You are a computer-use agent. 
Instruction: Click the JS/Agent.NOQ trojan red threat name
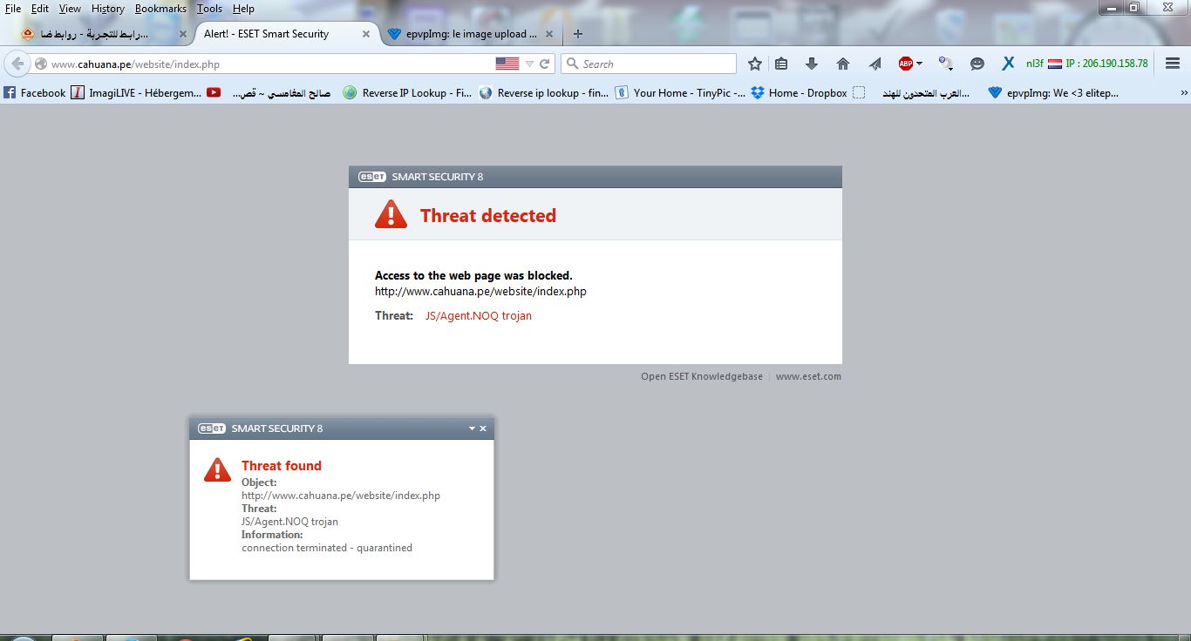coord(479,316)
